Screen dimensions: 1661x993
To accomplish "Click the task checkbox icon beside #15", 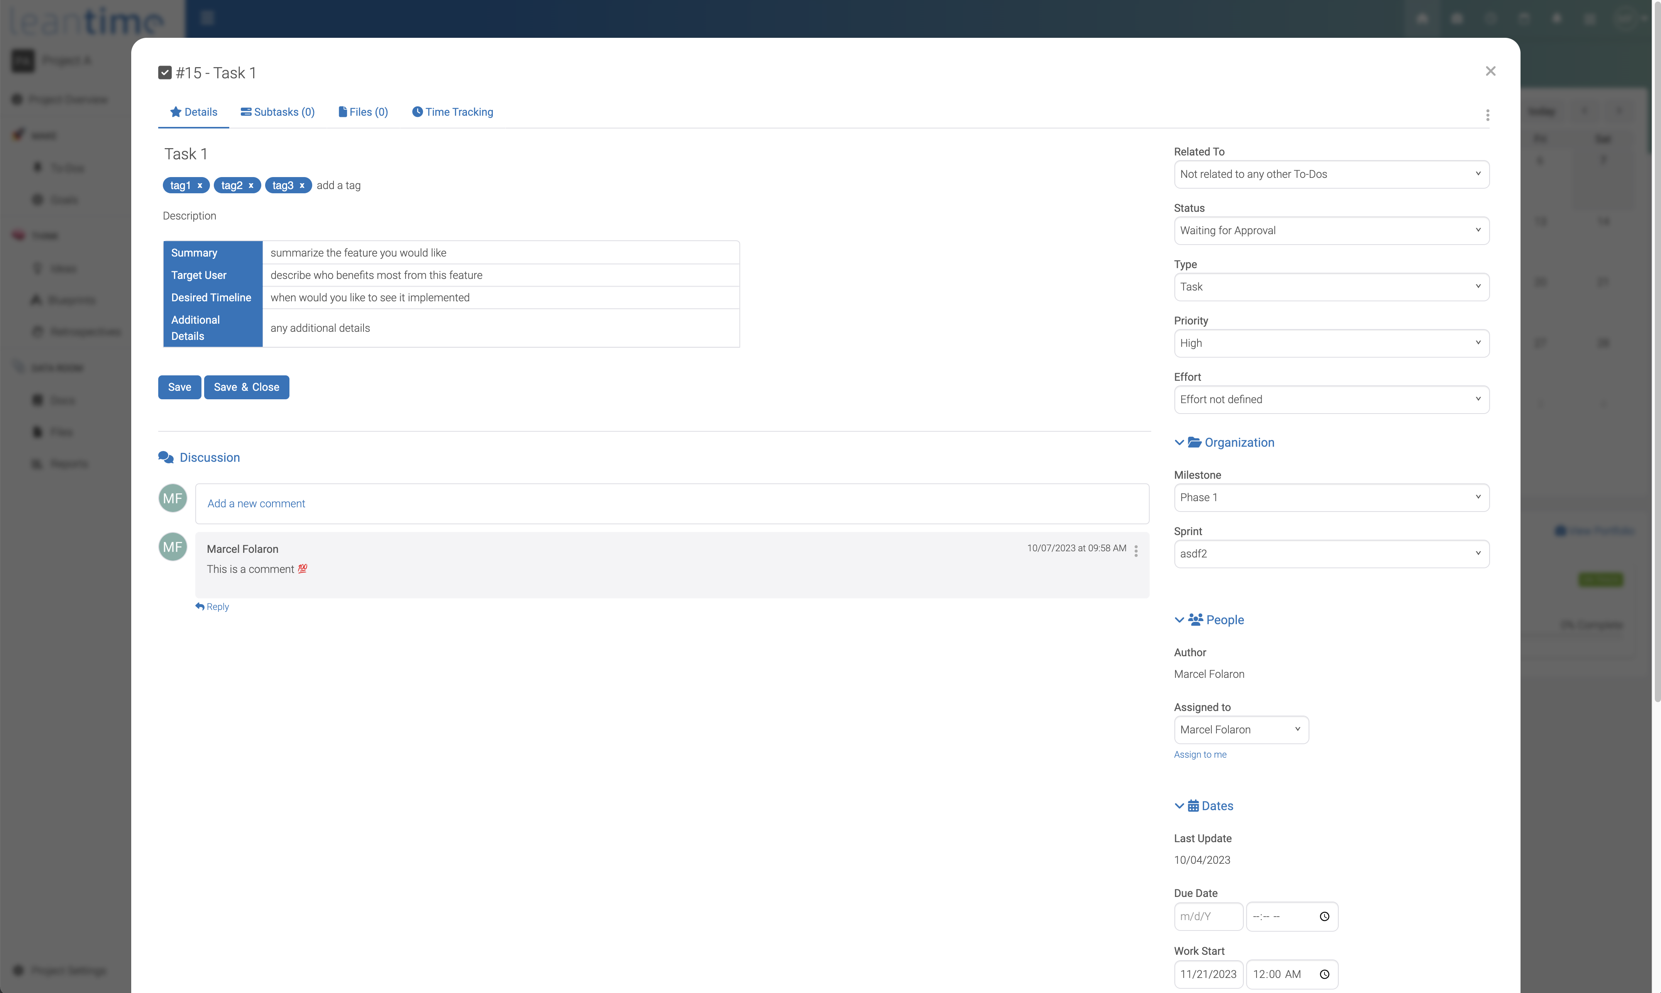I will [165, 73].
